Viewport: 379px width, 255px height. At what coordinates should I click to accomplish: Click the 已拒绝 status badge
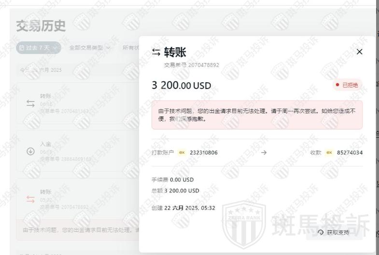(347, 85)
